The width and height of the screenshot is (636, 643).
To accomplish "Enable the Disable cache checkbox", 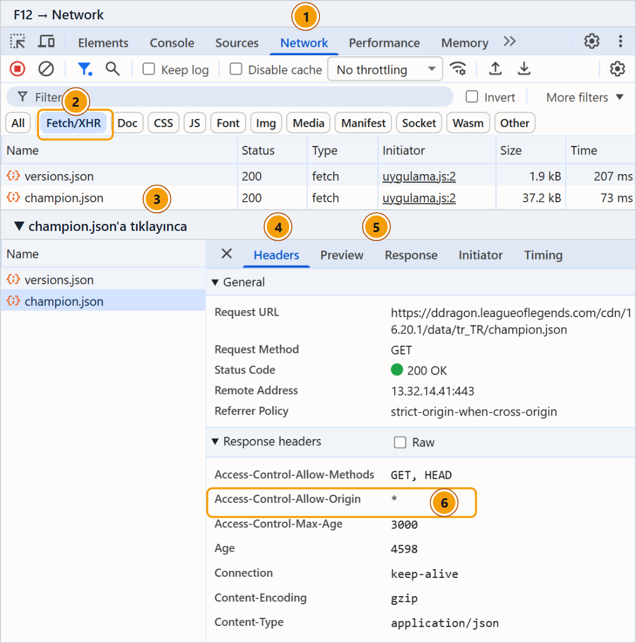I will point(236,69).
